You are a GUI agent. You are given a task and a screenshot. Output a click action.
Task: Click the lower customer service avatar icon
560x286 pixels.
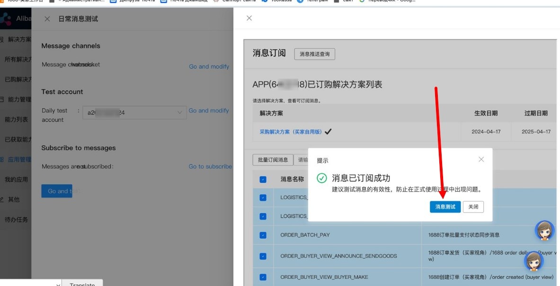pos(533,261)
